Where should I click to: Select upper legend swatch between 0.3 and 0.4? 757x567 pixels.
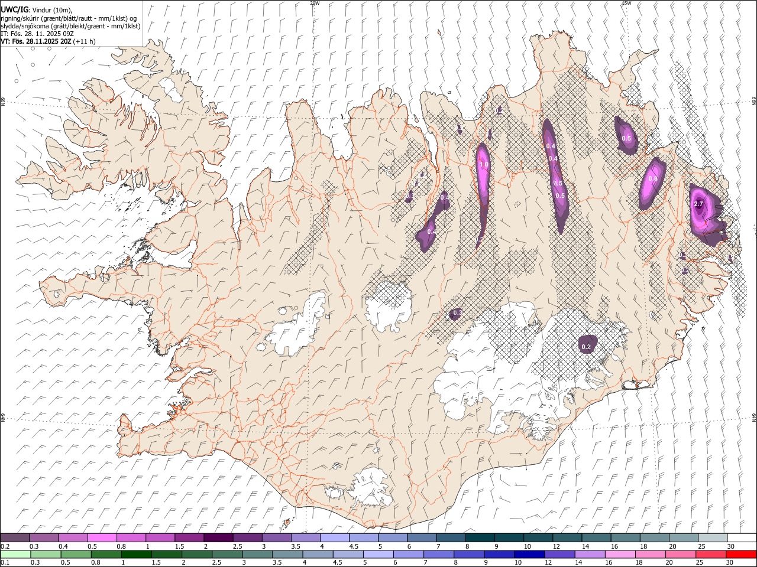pyautogui.click(x=44, y=538)
